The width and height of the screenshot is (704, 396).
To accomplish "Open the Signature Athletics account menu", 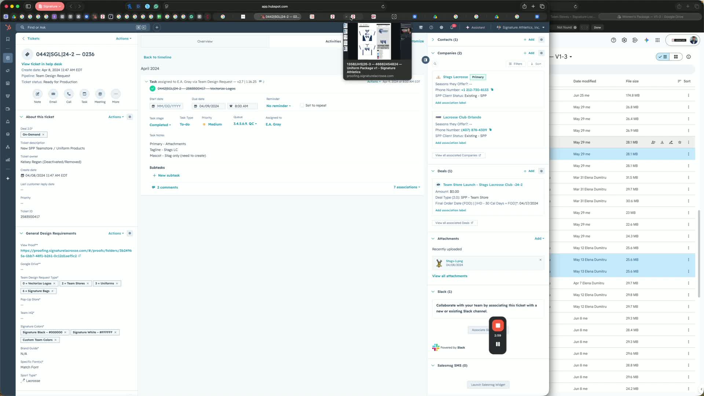I will [521, 27].
